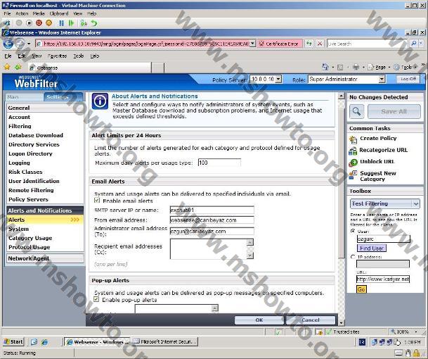
Task: Click the Cancel button
Action: tap(311, 320)
